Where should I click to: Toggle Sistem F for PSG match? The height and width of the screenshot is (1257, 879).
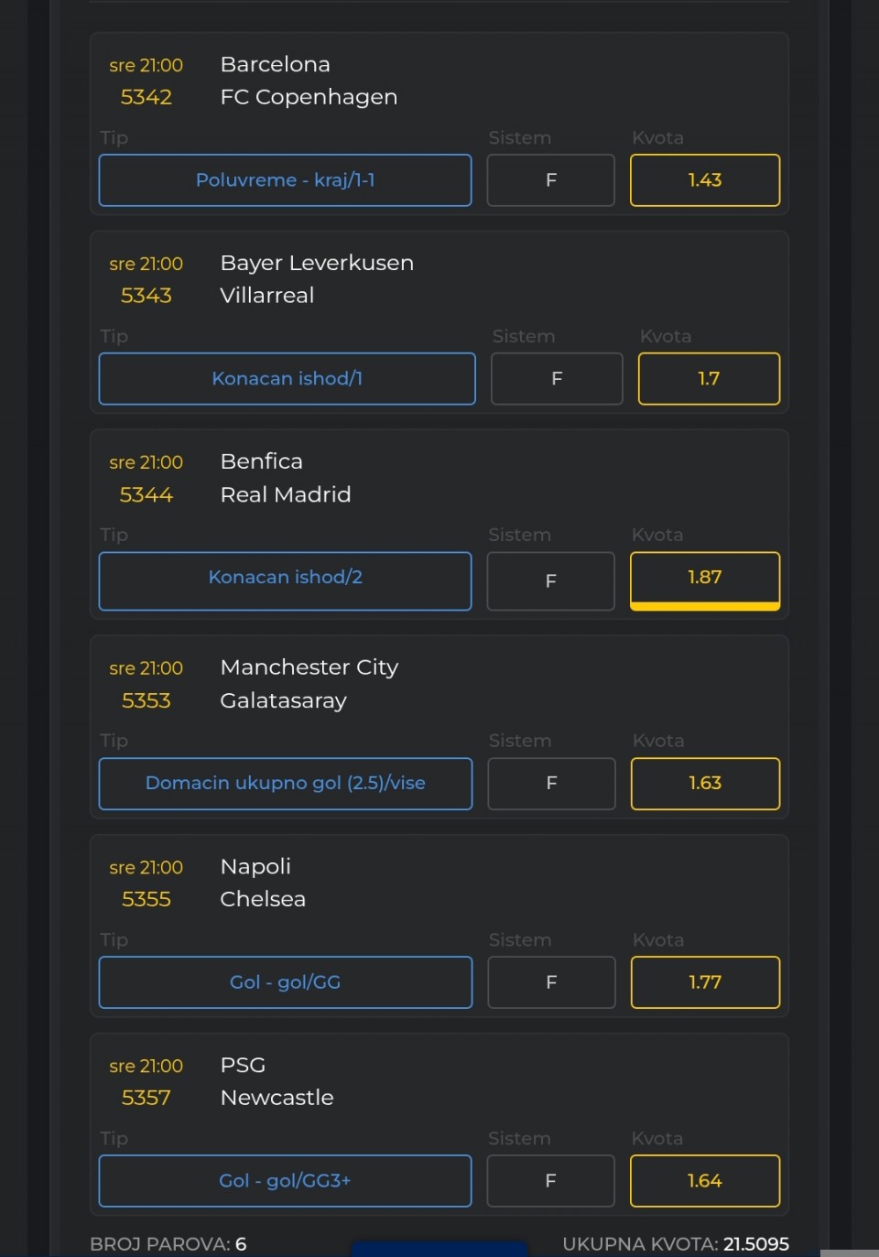(x=550, y=1181)
